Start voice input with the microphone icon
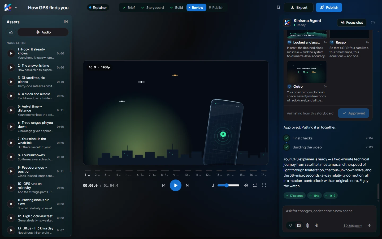382x239 pixels. click(x=317, y=225)
